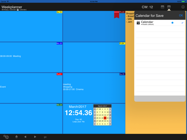Viewport: 187px width, 140px height.
Task: Toggle the blue checkmark for Calendar
Action: click(182, 23)
